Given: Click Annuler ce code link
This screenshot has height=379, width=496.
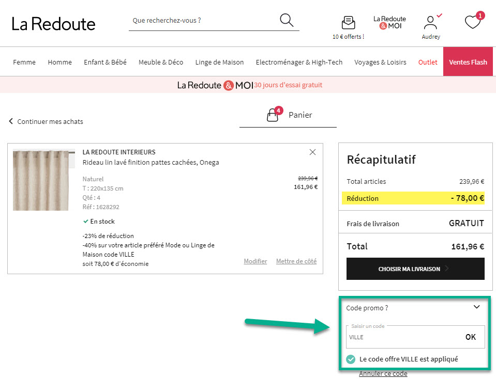Looking at the screenshot, I should click(383, 374).
